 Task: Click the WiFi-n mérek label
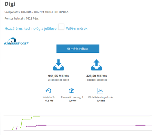(77, 28)
